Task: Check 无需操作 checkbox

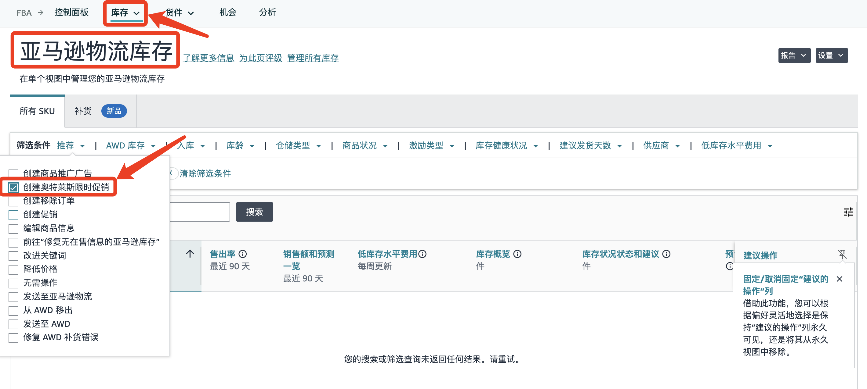Action: pyautogui.click(x=13, y=284)
